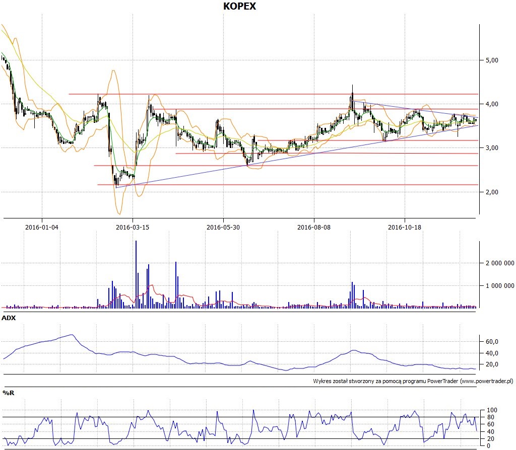Click the %R indicator label
The width and height of the screenshot is (516, 450).
tap(9, 393)
